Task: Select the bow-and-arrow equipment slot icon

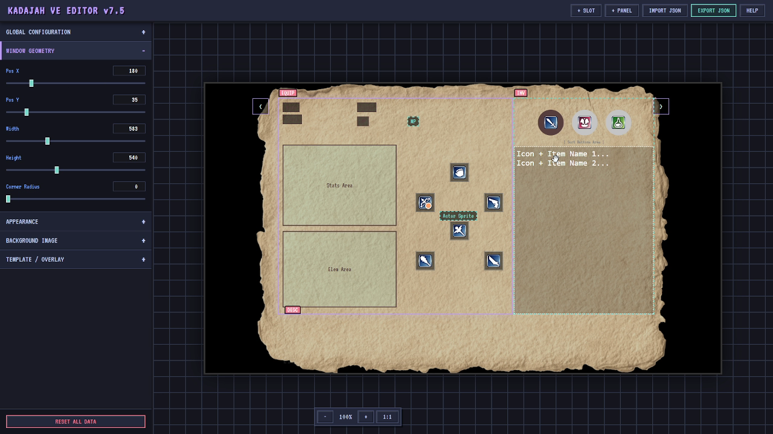Action: pyautogui.click(x=425, y=203)
